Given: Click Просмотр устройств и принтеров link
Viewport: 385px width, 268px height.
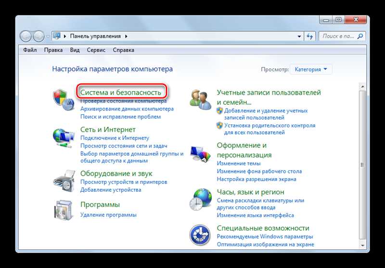Looking at the screenshot, I should [x=124, y=182].
